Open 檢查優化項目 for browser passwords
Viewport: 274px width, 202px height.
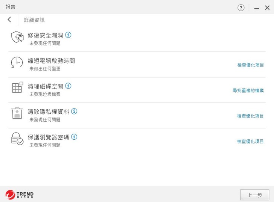250,142
